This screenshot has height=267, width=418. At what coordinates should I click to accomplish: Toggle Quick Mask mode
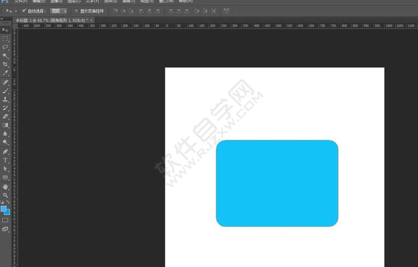5,220
